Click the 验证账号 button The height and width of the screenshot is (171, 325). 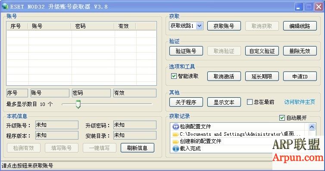pyautogui.click(x=186, y=51)
